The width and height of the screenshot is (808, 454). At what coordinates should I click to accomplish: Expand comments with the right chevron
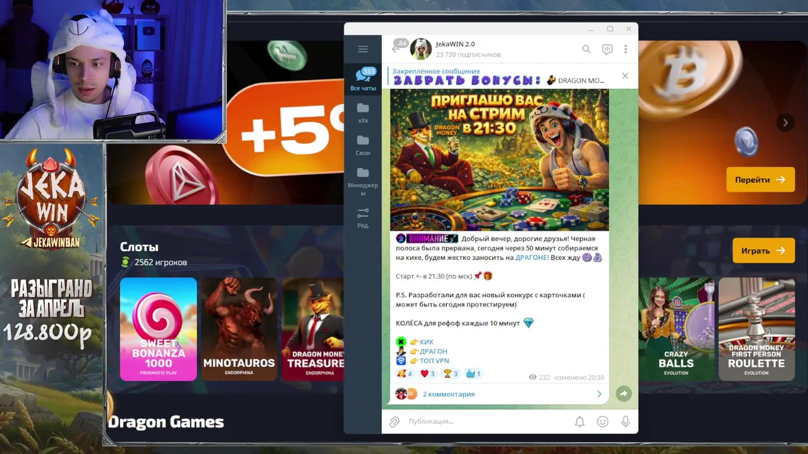599,394
